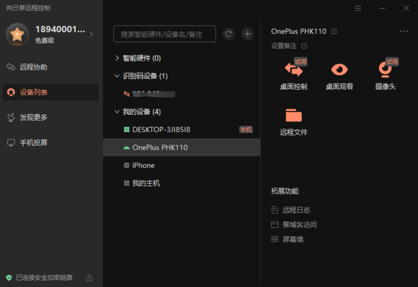The width and height of the screenshot is (418, 287).
Task: Click the Android icon beside OnePlus PHK110
Action: (127, 148)
